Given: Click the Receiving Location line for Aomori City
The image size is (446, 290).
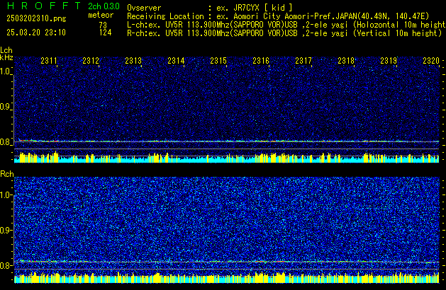Looking at the screenshot, I should 278,16.
